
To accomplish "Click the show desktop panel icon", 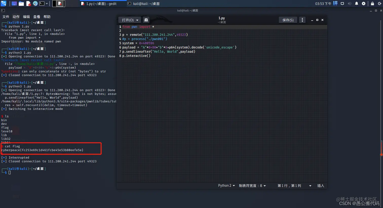I will pyautogui.click(x=14, y=4).
